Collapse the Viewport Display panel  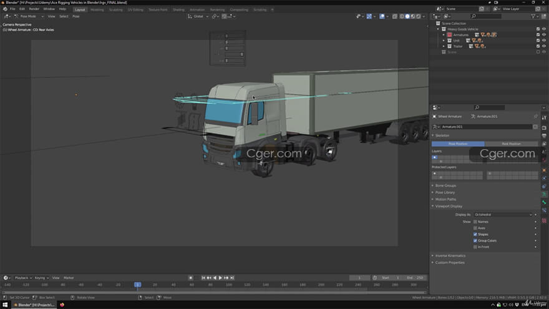pos(449,207)
